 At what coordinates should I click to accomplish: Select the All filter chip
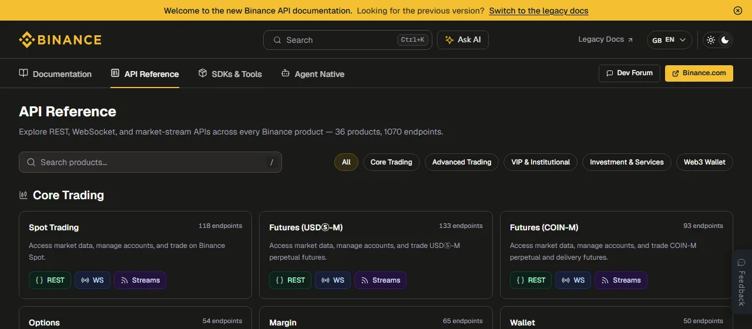346,162
